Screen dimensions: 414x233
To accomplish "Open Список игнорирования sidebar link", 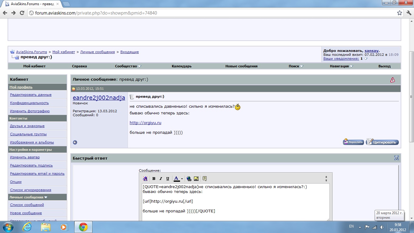I will click(31, 190).
